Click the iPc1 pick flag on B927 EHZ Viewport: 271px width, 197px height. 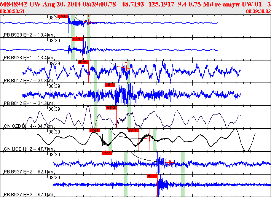pyautogui.click(x=107, y=153)
